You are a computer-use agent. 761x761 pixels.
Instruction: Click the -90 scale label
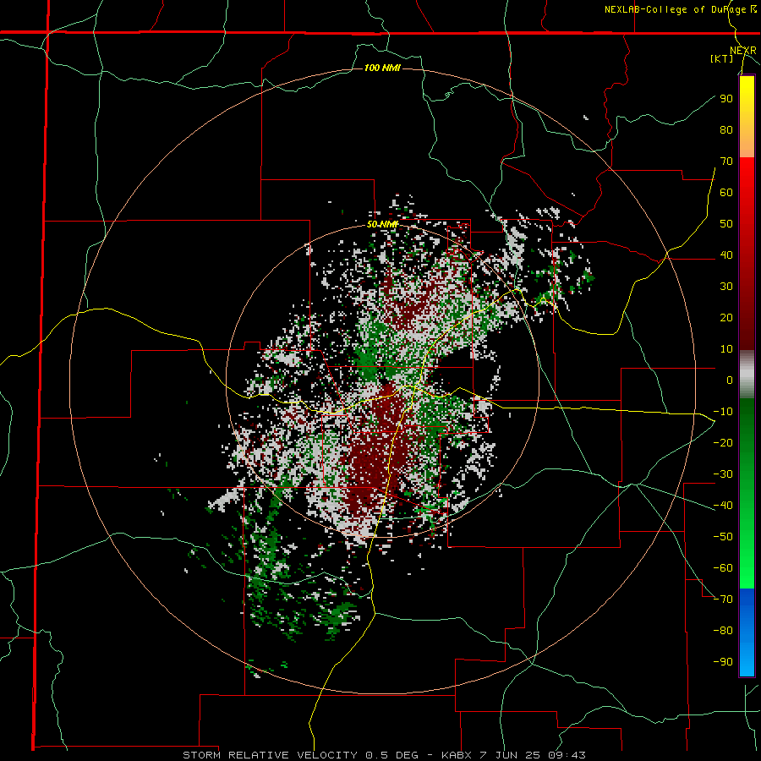click(723, 661)
